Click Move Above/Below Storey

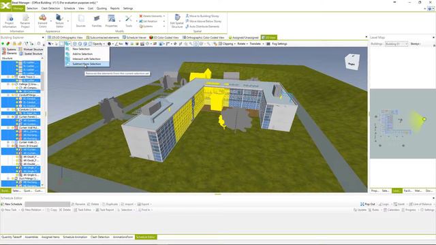(x=203, y=21)
